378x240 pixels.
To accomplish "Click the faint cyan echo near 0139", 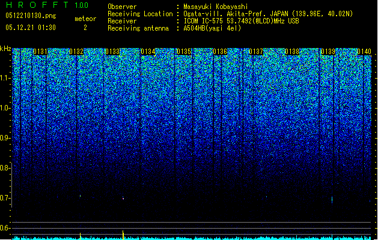I will (x=332, y=200).
